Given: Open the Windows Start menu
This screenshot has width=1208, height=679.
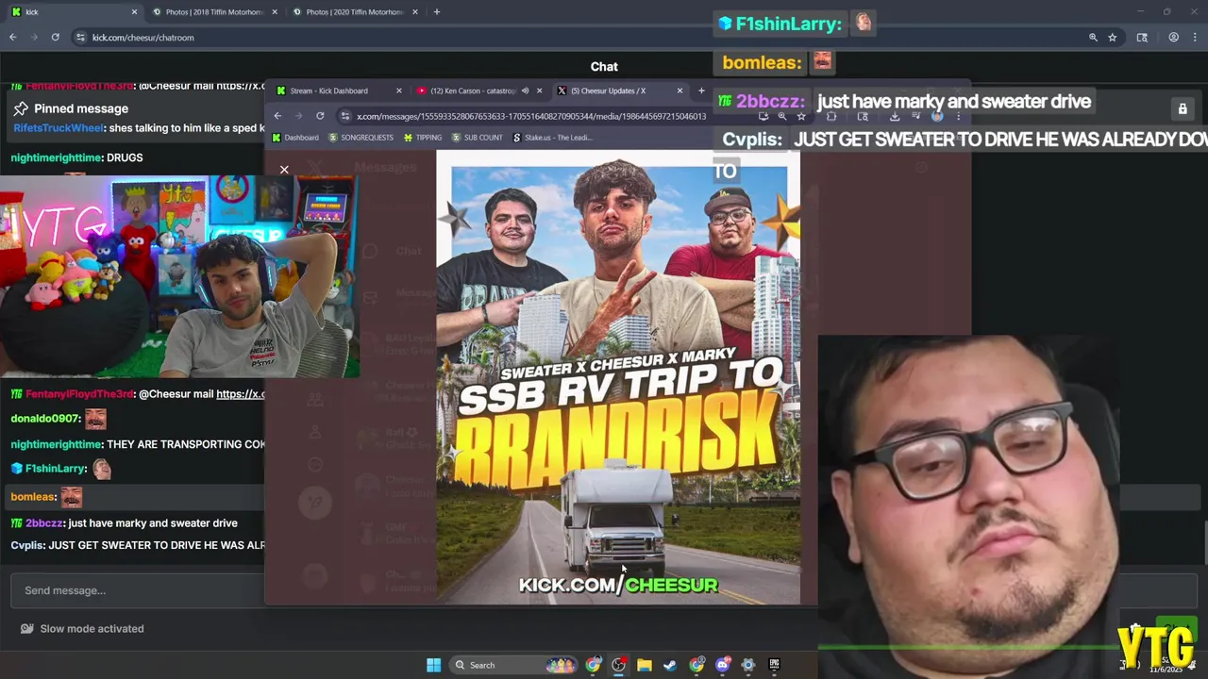Looking at the screenshot, I should pos(433,665).
